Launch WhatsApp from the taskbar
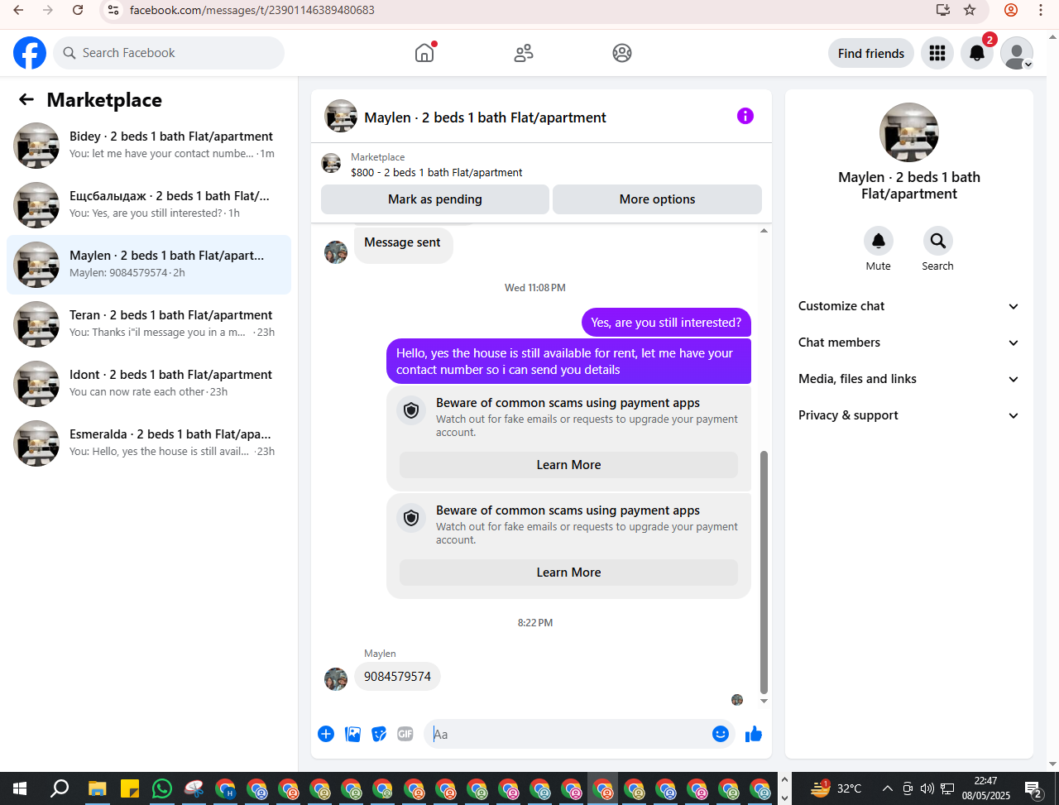 [162, 788]
